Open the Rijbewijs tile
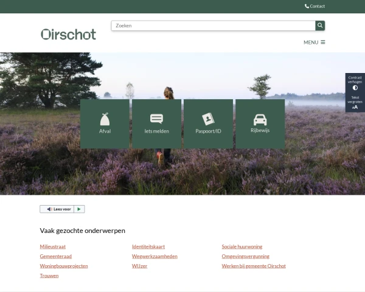The width and height of the screenshot is (365, 292). 260,124
